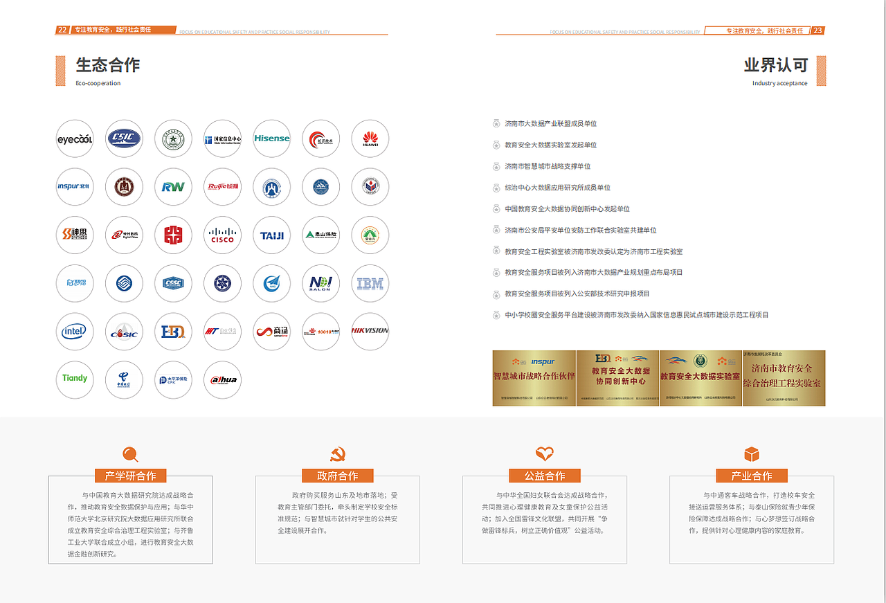Select the HIKVISION logo
Screen dimensions: 886x603
point(370,332)
